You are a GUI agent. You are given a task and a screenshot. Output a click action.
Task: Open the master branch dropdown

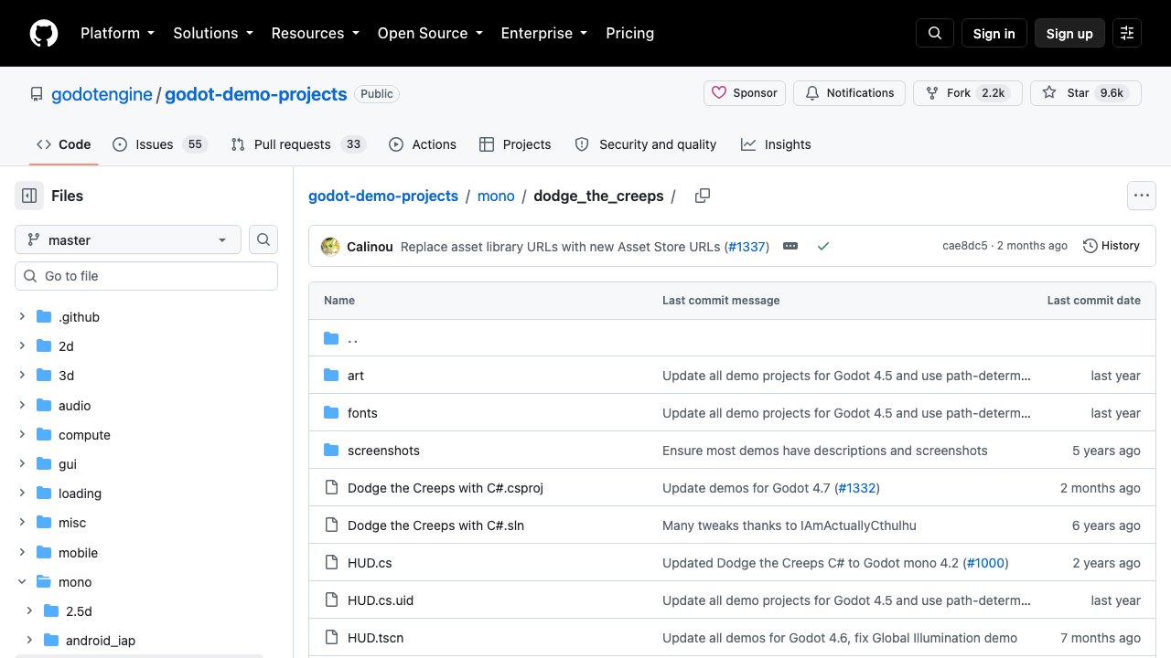point(128,239)
